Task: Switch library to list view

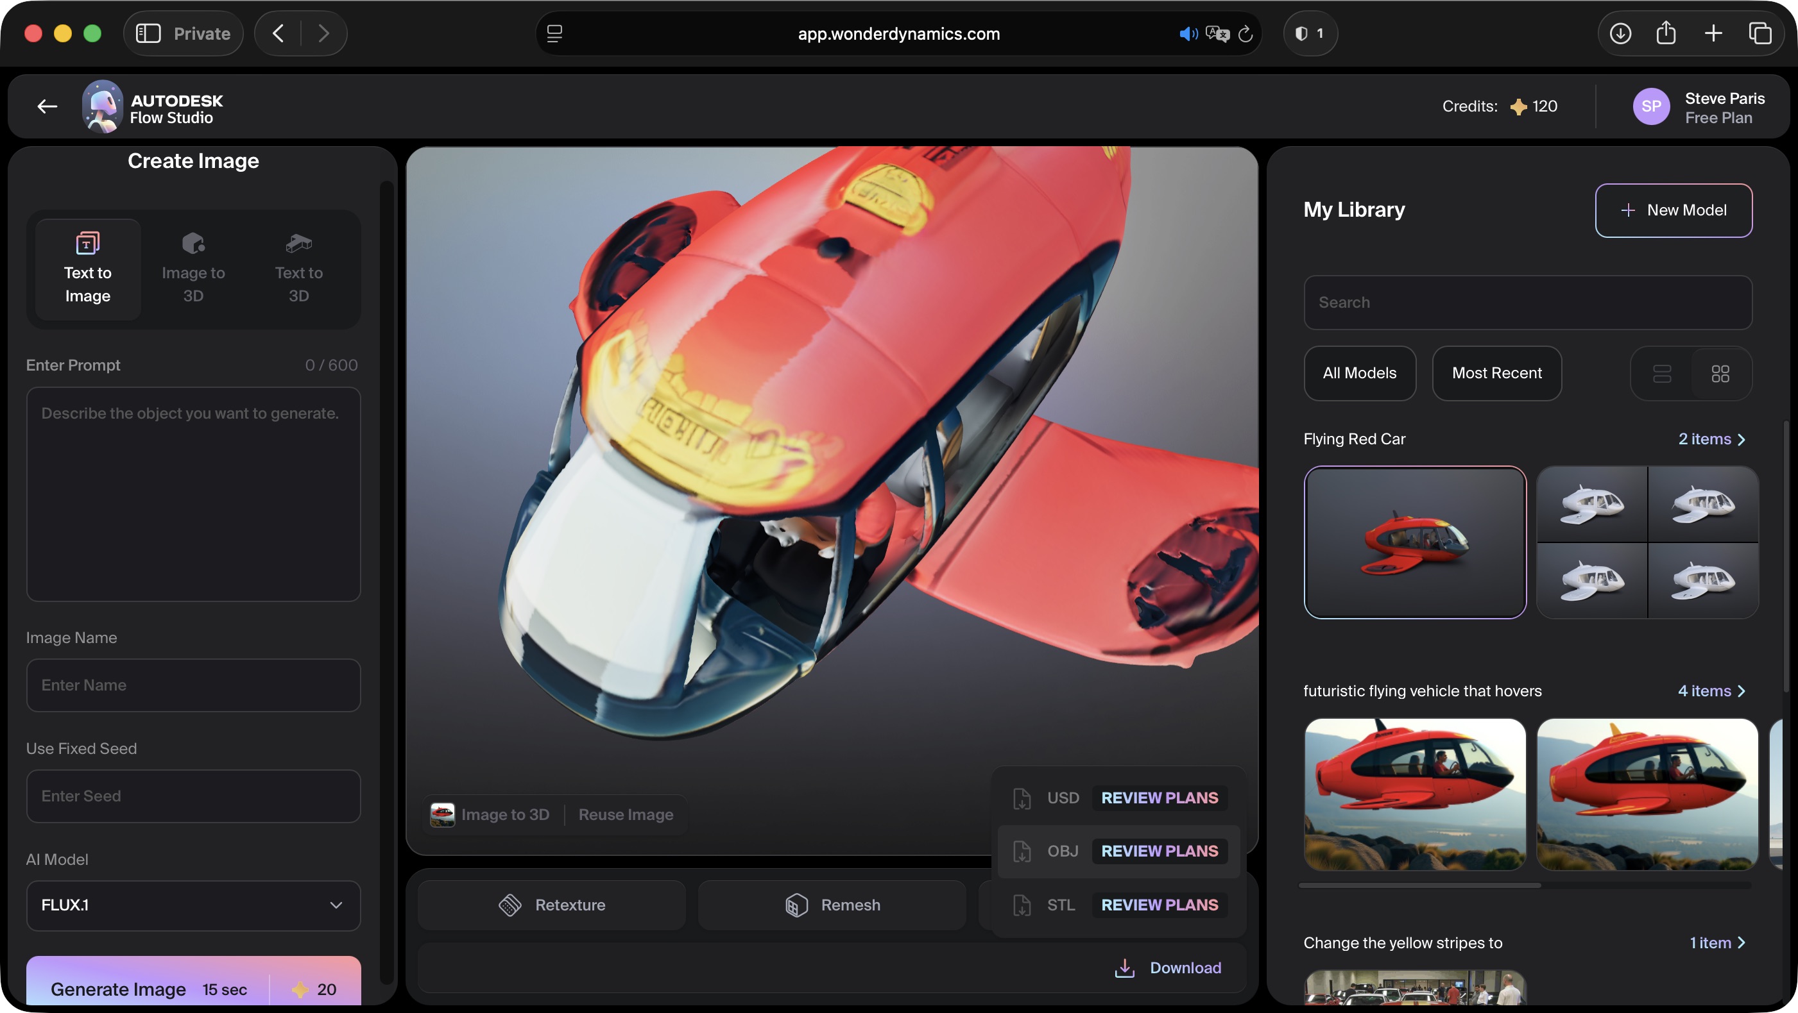Action: click(x=1663, y=374)
